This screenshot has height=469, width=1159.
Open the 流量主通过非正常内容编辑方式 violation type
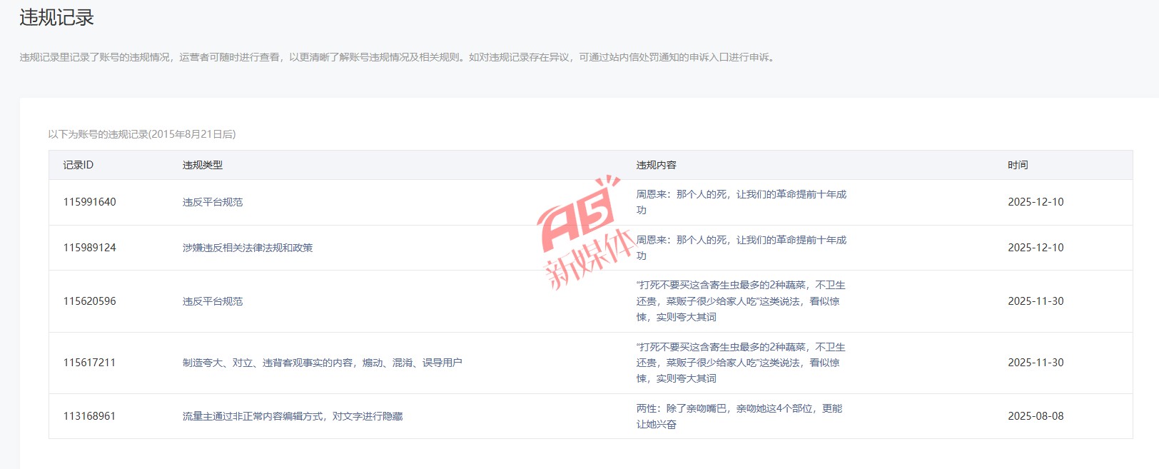[292, 416]
